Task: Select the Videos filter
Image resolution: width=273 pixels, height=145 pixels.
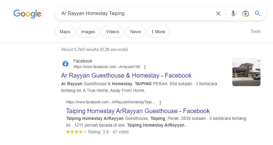Action: point(113,32)
